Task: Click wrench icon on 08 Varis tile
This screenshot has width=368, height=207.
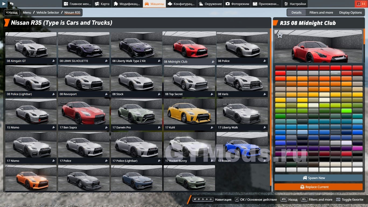Action: [x=265, y=94]
